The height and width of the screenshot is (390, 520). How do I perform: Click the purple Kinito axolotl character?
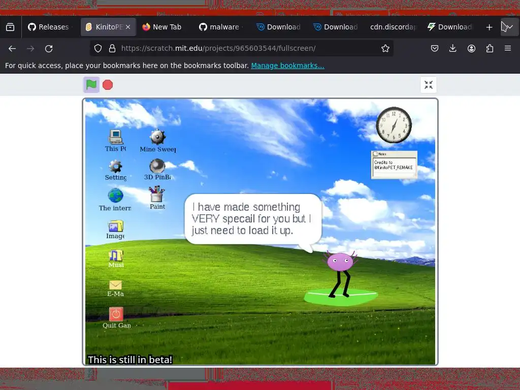click(340, 274)
